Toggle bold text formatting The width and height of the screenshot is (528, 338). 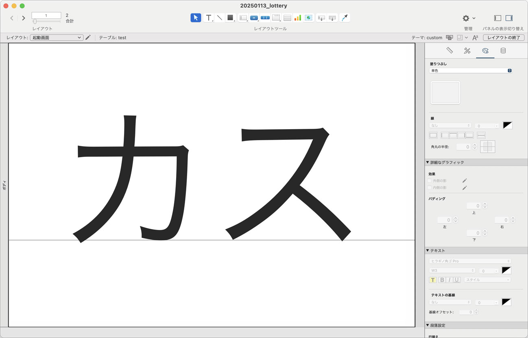442,280
